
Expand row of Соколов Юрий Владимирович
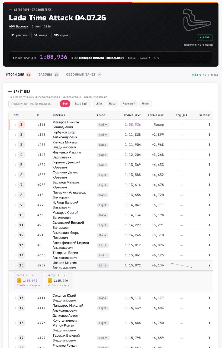(x=15, y=298)
